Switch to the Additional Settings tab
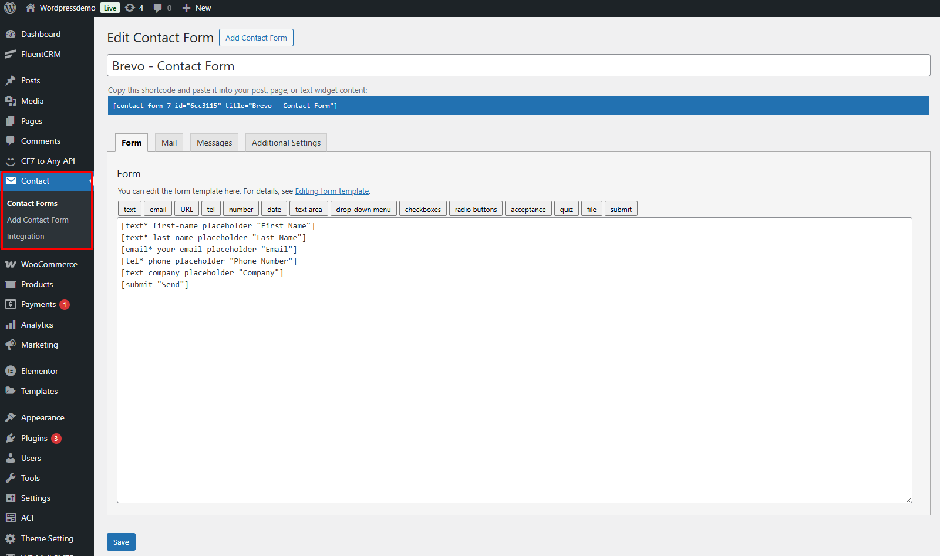The width and height of the screenshot is (940, 556). click(x=286, y=143)
